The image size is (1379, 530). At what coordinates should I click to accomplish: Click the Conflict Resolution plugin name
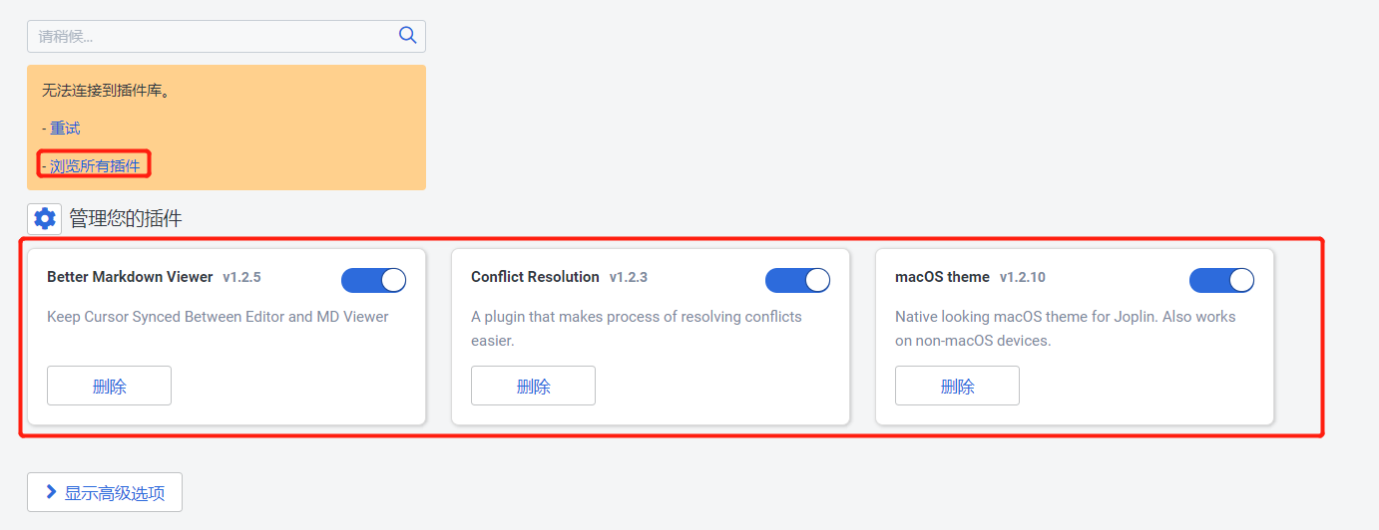[535, 277]
